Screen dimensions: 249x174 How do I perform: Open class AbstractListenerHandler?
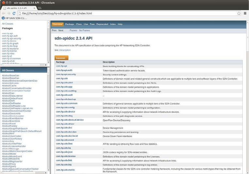14,146
